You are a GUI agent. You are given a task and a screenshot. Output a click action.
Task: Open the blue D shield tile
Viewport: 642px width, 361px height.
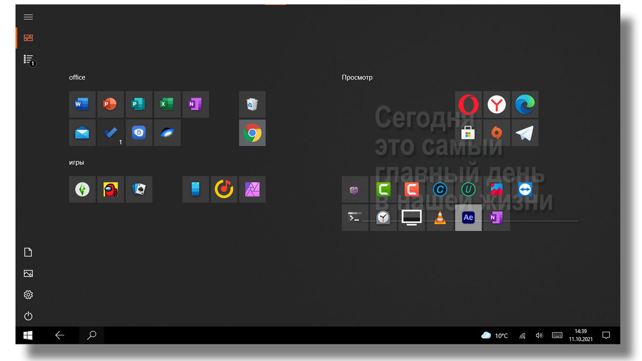139,132
